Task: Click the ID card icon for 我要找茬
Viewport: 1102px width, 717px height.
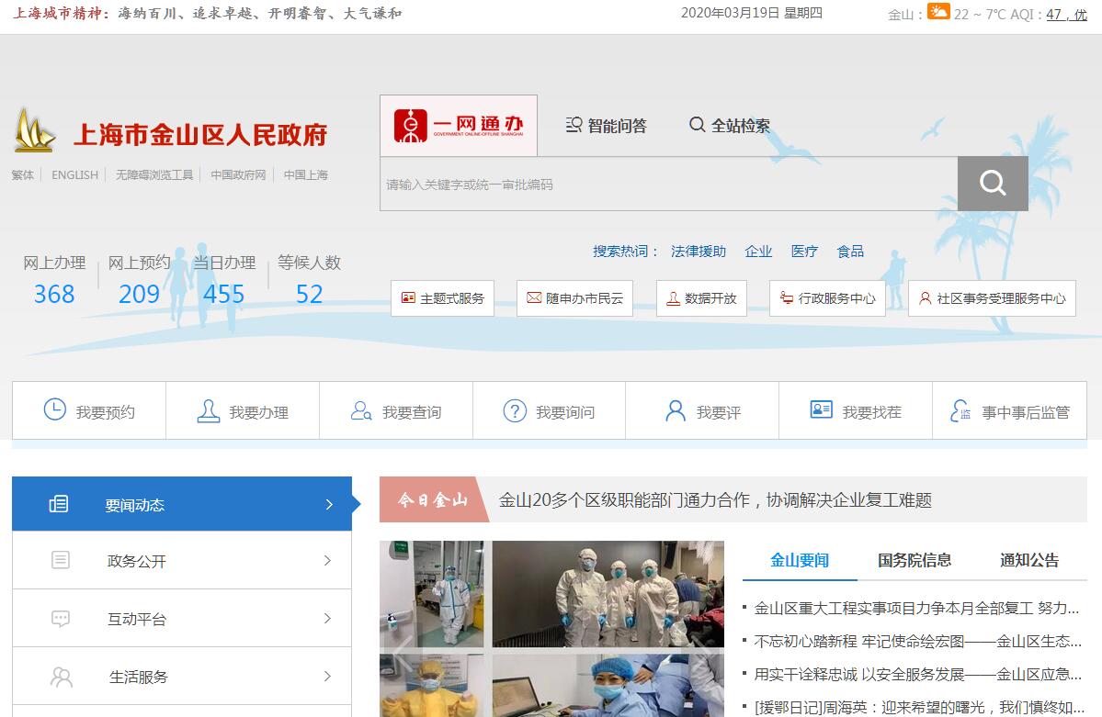Action: click(x=822, y=410)
